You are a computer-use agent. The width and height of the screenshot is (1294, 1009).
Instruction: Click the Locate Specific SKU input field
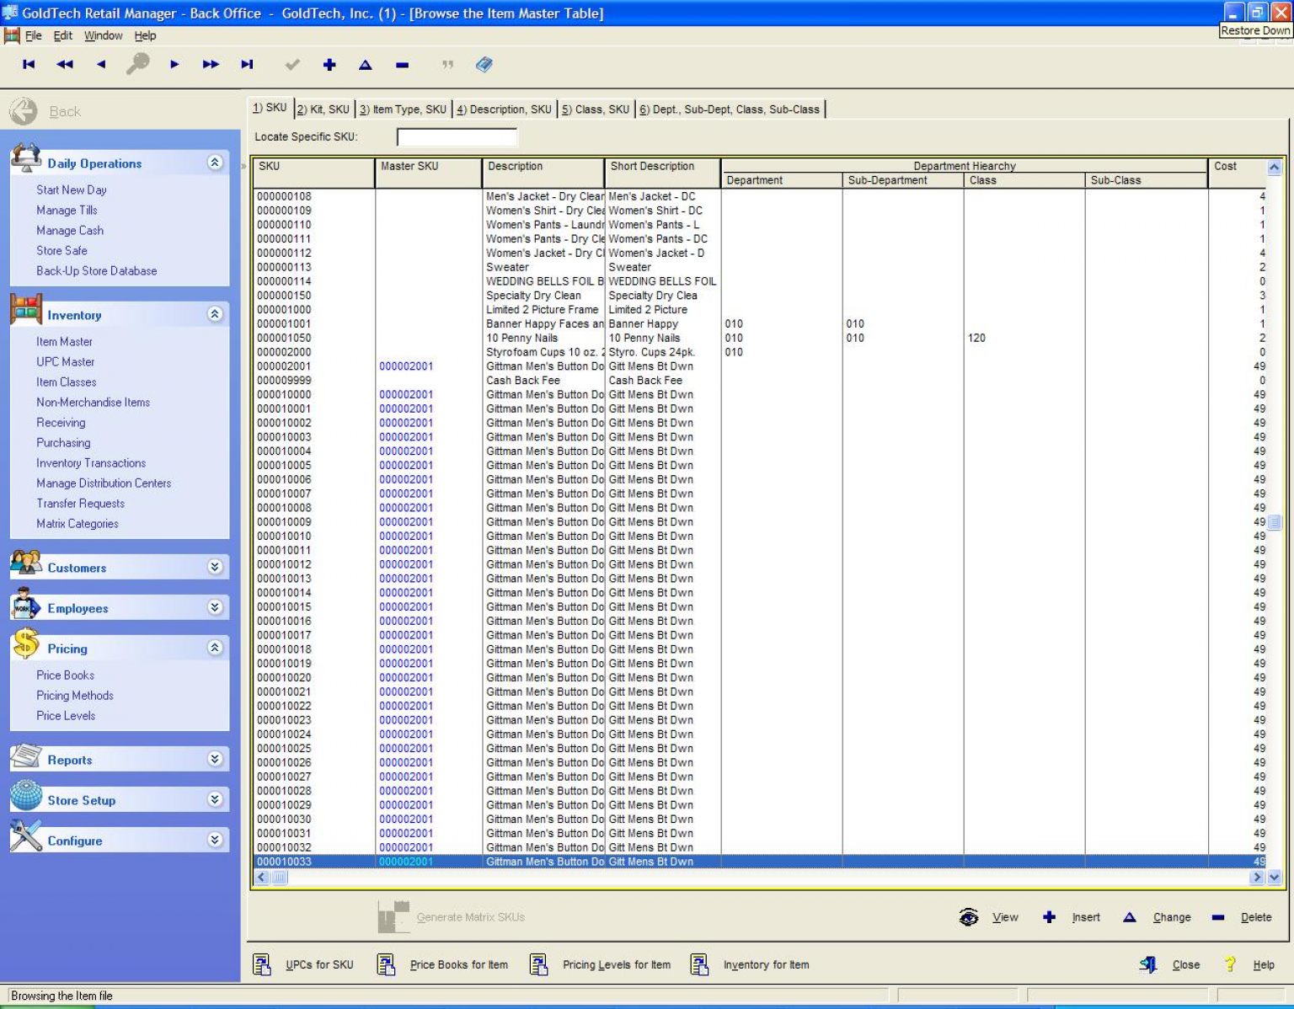(x=457, y=136)
